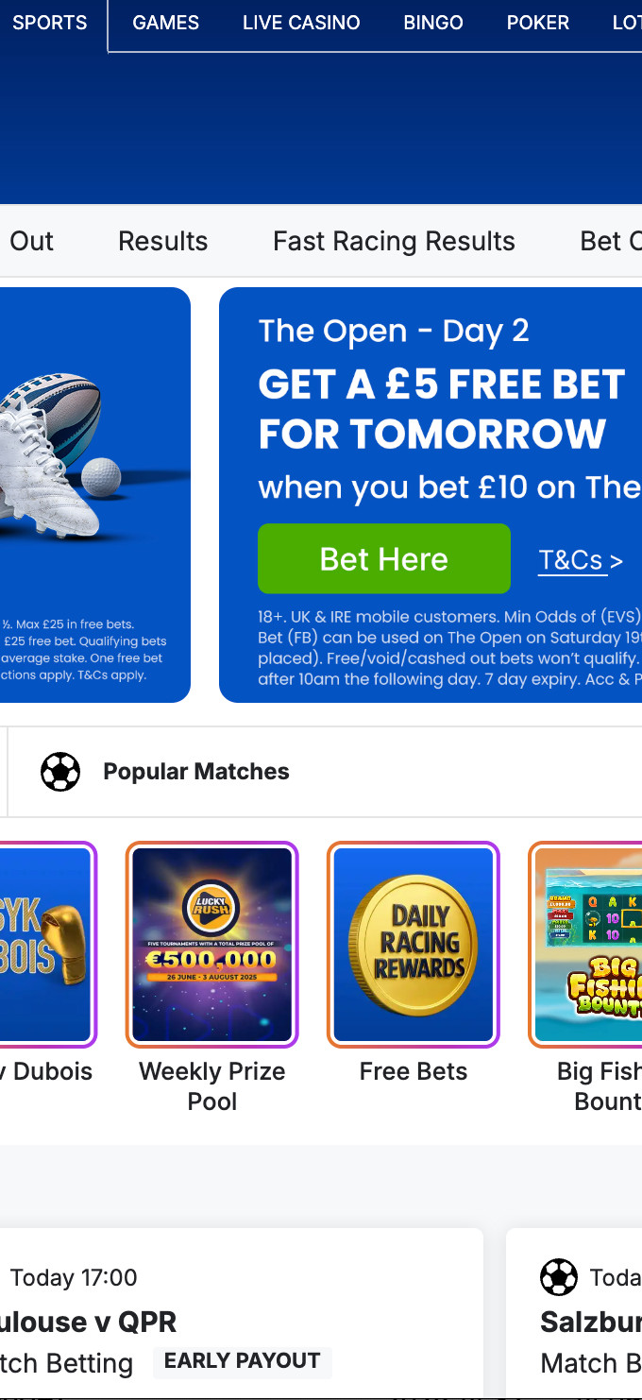Click the arrow next to T&Cs
642x1400 pixels.
tap(617, 561)
